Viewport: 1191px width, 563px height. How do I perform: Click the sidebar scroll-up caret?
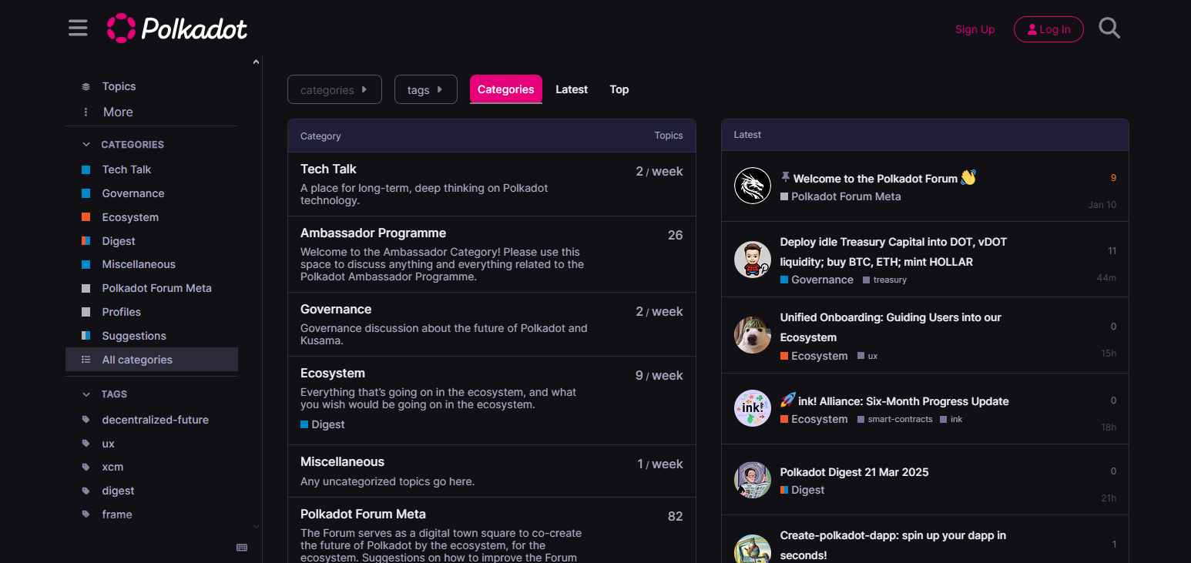point(257,62)
